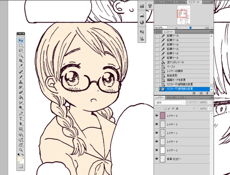Click the Navigator zoom slider handle
The image size is (230, 175).
[190, 27]
